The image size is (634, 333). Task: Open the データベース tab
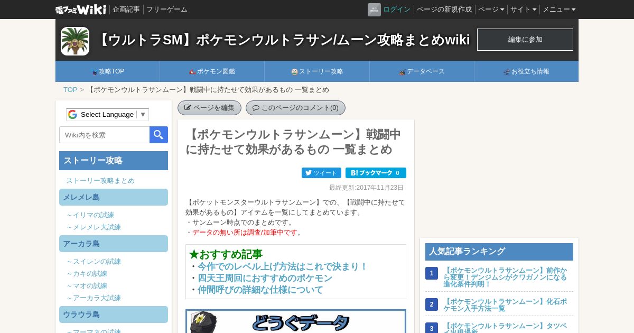coord(422,71)
